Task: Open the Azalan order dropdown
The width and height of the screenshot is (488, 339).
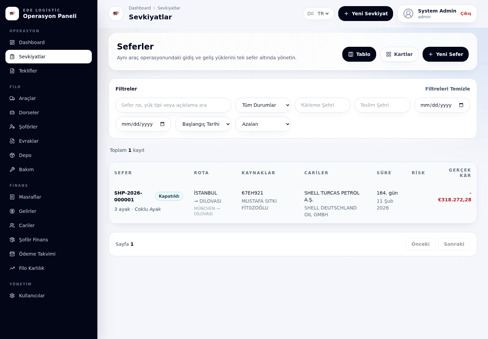Action: [x=263, y=124]
